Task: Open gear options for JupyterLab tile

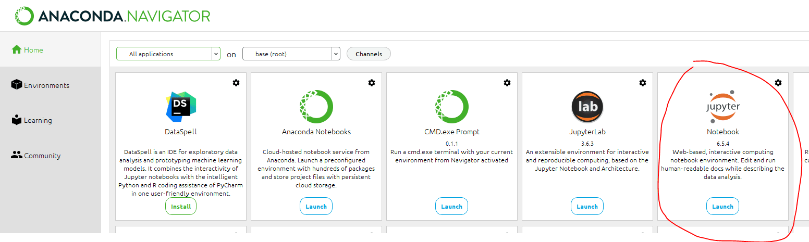Action: [643, 83]
